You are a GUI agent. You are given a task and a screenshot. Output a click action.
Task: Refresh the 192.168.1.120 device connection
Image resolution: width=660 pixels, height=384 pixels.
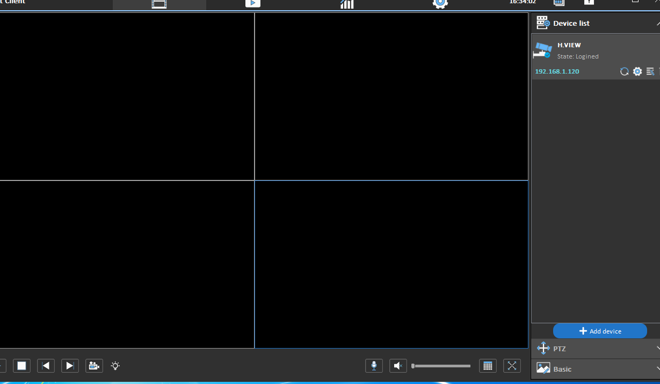coord(624,71)
